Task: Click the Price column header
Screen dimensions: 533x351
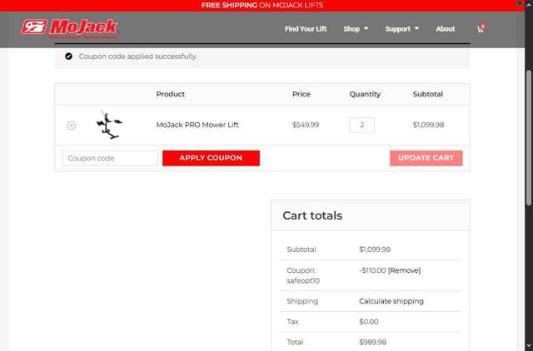Action: tap(301, 94)
